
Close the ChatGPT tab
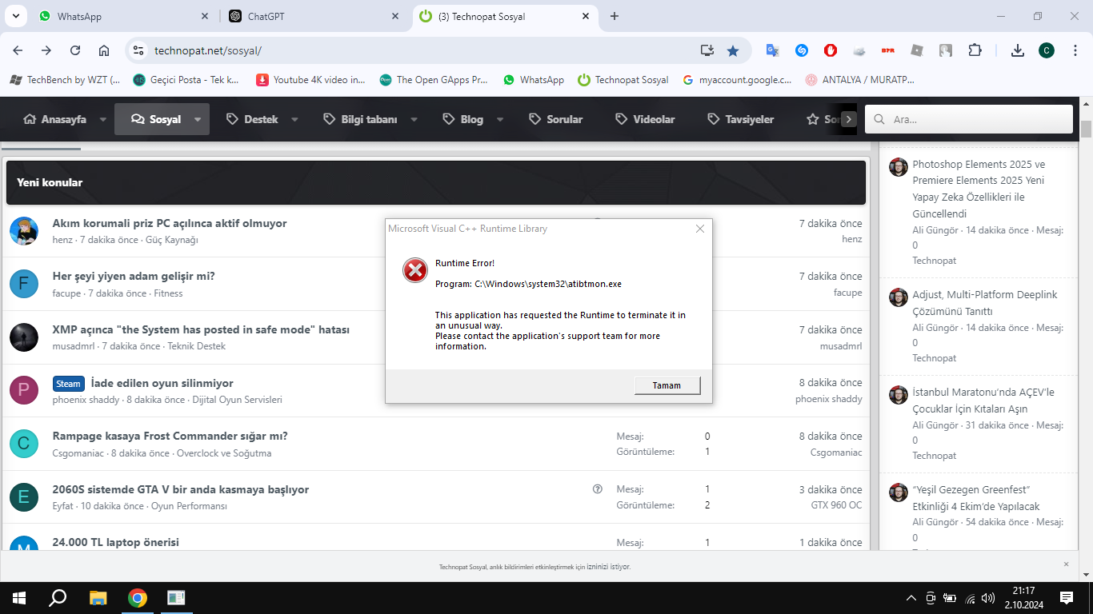coord(395,16)
